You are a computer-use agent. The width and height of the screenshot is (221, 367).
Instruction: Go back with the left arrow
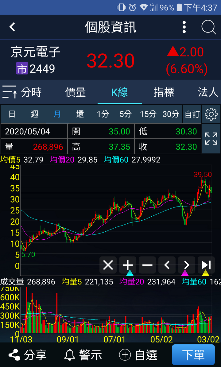click(x=12, y=27)
